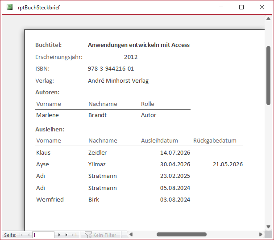Click the borrower name Wernfried
The height and width of the screenshot is (240, 274).
pyautogui.click(x=50, y=200)
